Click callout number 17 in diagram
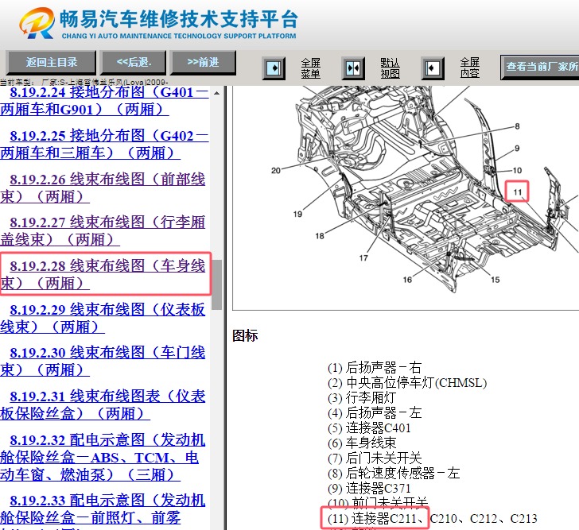The width and height of the screenshot is (579, 530). [x=363, y=257]
